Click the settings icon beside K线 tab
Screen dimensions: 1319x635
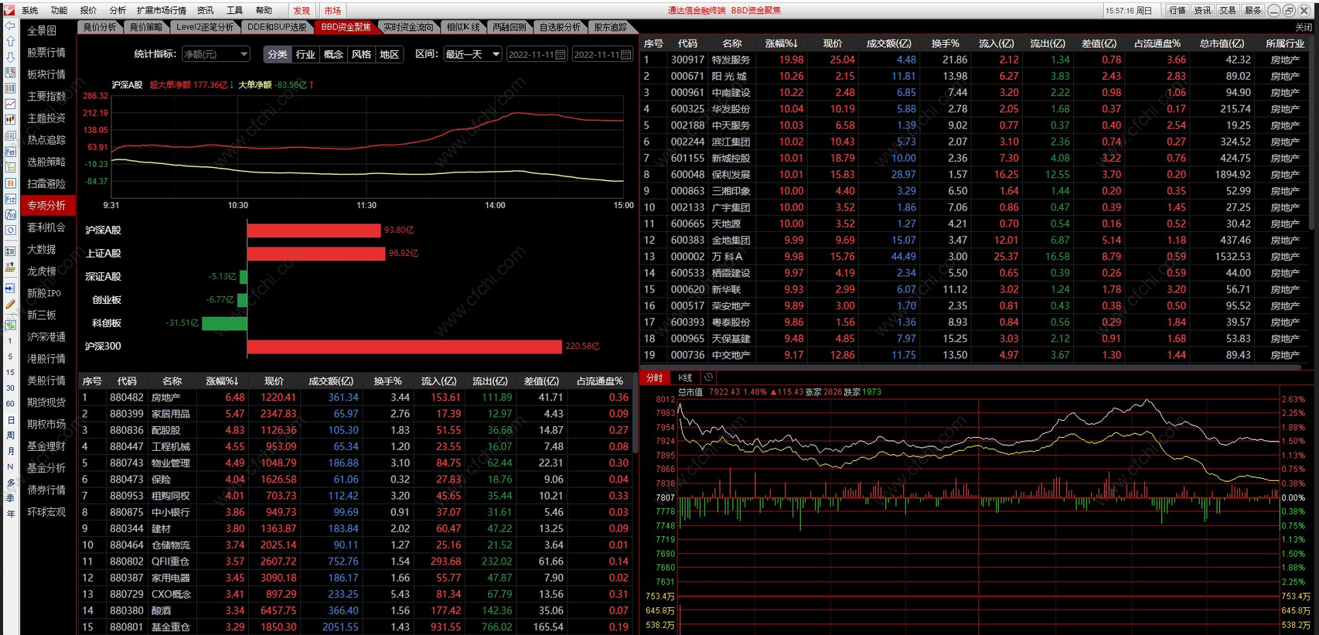(708, 377)
